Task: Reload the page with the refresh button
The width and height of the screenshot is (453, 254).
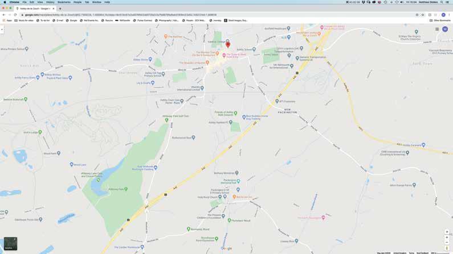Action: (x=15, y=15)
